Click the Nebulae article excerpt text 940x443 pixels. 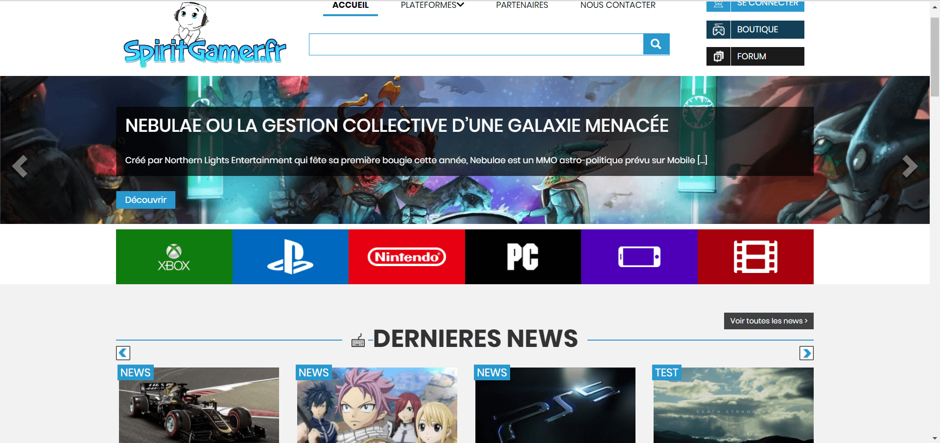coord(416,160)
